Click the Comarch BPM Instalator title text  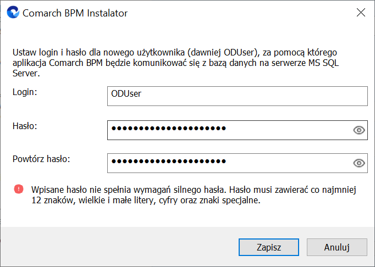pyautogui.click(x=75, y=13)
